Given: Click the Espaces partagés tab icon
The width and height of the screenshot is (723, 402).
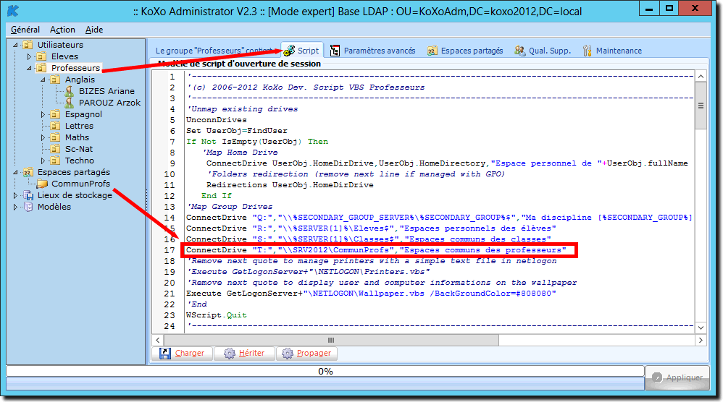Looking at the screenshot, I should pyautogui.click(x=432, y=51).
